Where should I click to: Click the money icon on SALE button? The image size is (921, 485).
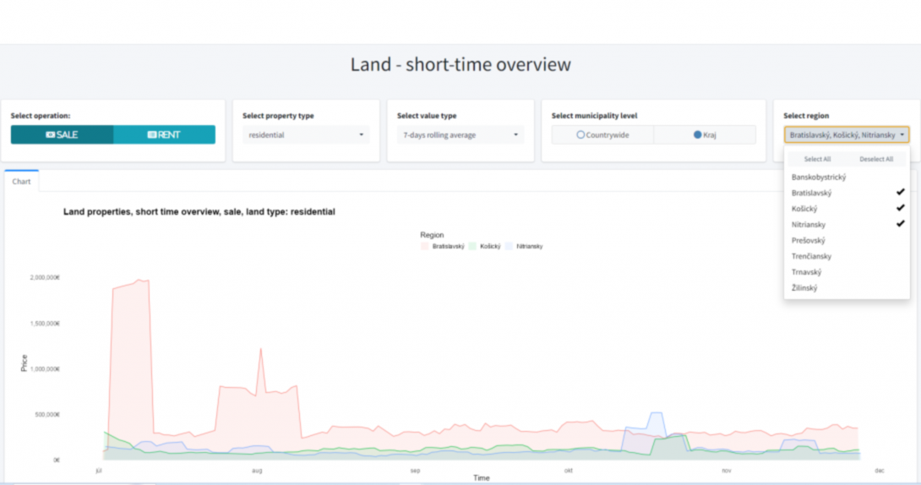coord(51,134)
